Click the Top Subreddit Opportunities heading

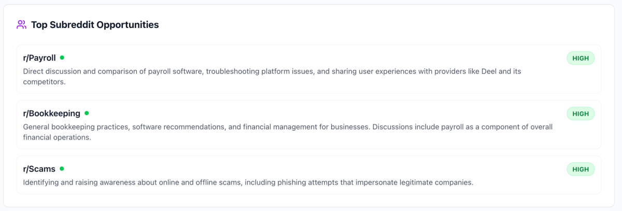point(95,24)
